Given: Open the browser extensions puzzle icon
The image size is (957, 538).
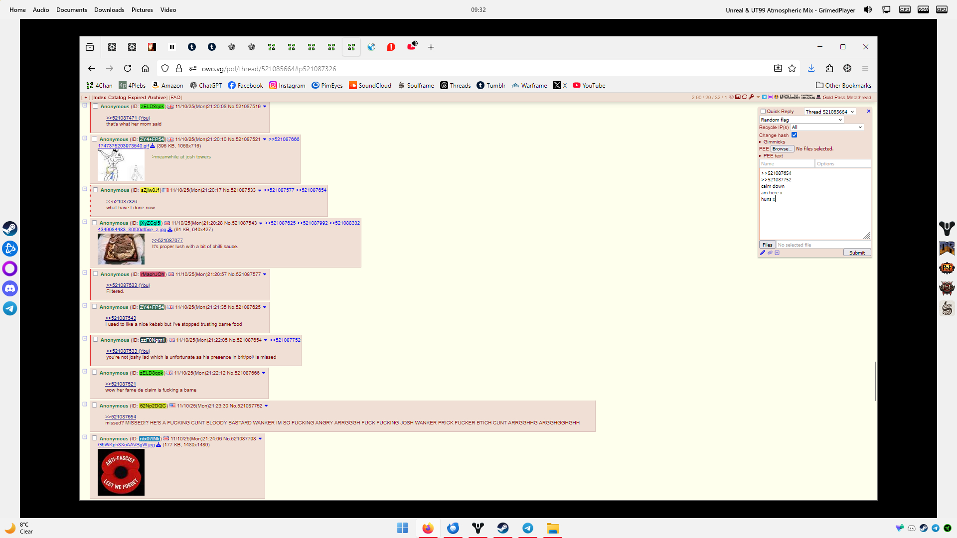Looking at the screenshot, I should point(829,68).
